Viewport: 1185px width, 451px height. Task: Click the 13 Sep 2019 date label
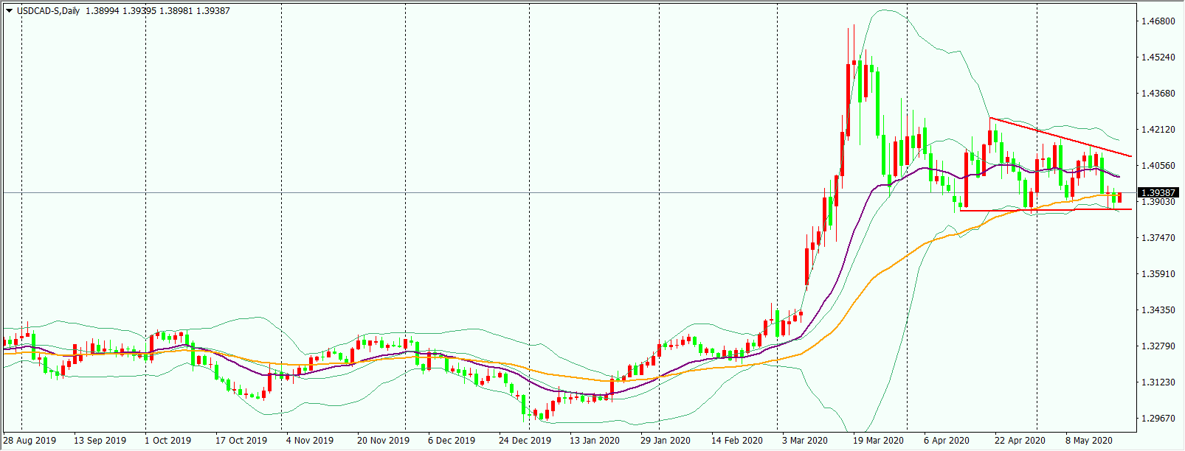[x=100, y=441]
